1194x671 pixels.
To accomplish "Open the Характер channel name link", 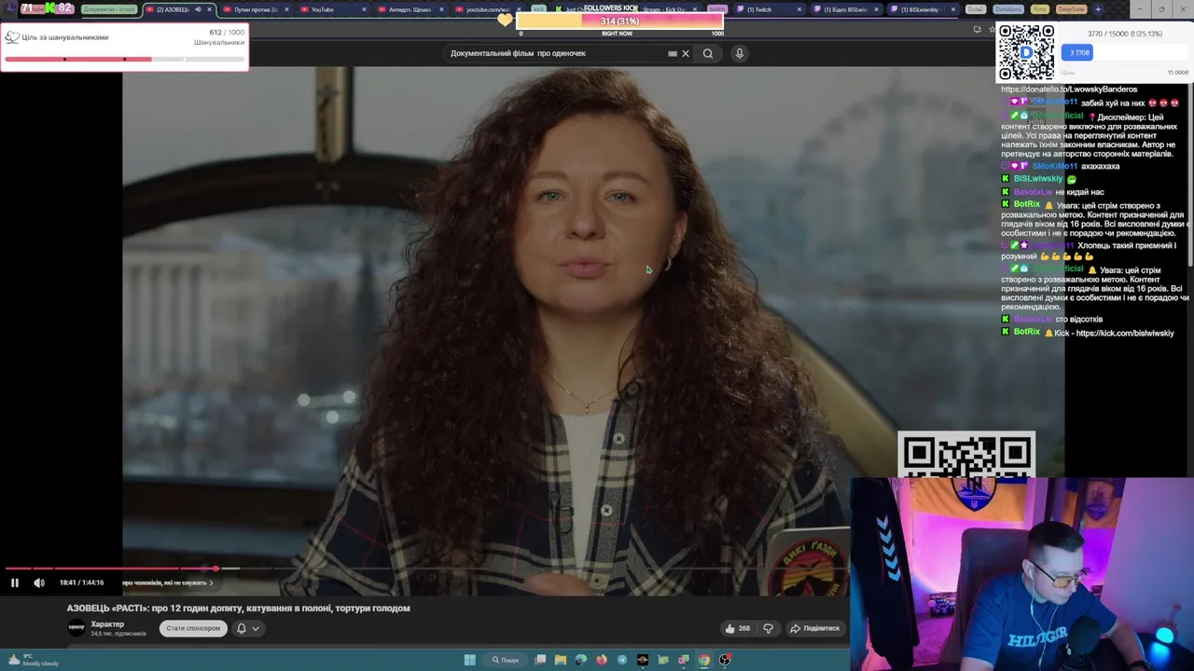I will pyautogui.click(x=107, y=624).
